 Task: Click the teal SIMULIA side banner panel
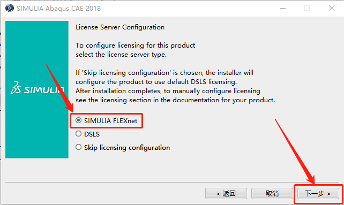pos(37,89)
